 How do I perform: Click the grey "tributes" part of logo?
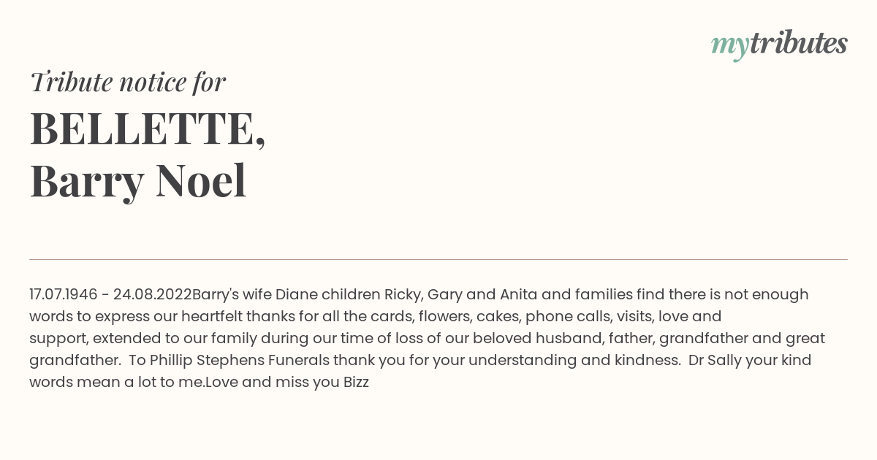click(x=798, y=43)
